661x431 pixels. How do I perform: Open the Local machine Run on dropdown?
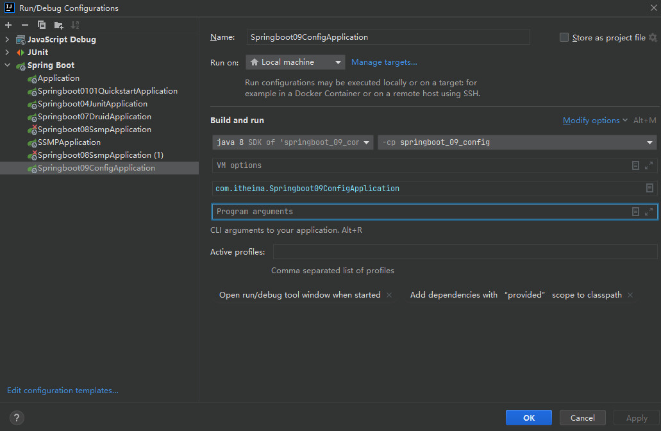(x=295, y=62)
